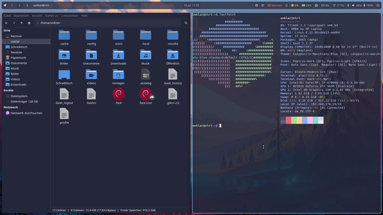
Task: Select Neueste in the sidebar
Action: pos(26,52)
